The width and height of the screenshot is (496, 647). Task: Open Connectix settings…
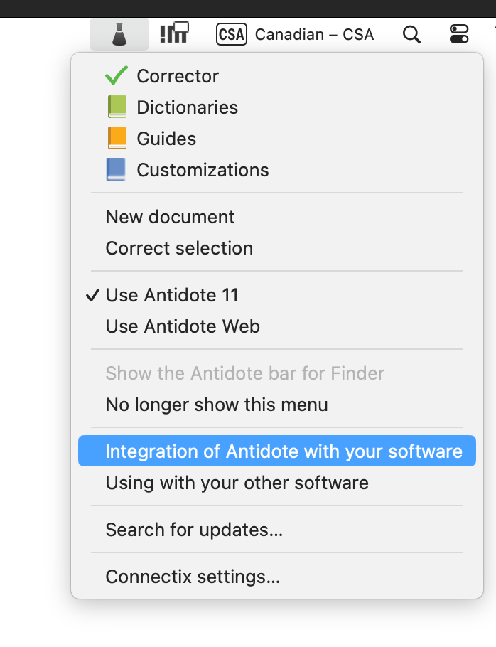193,577
